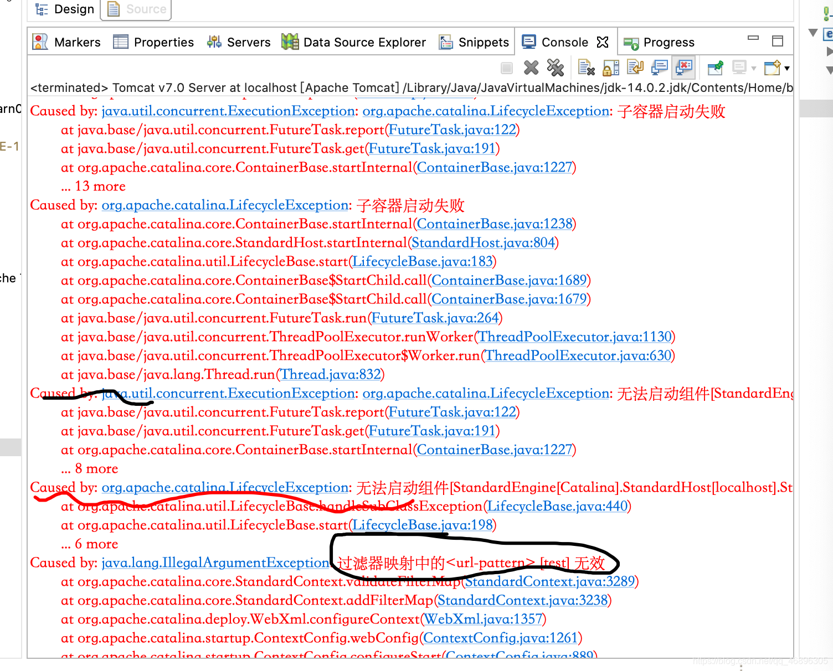Click the '... 8 more' line
Screen dimensions: 833x671
[x=90, y=468]
